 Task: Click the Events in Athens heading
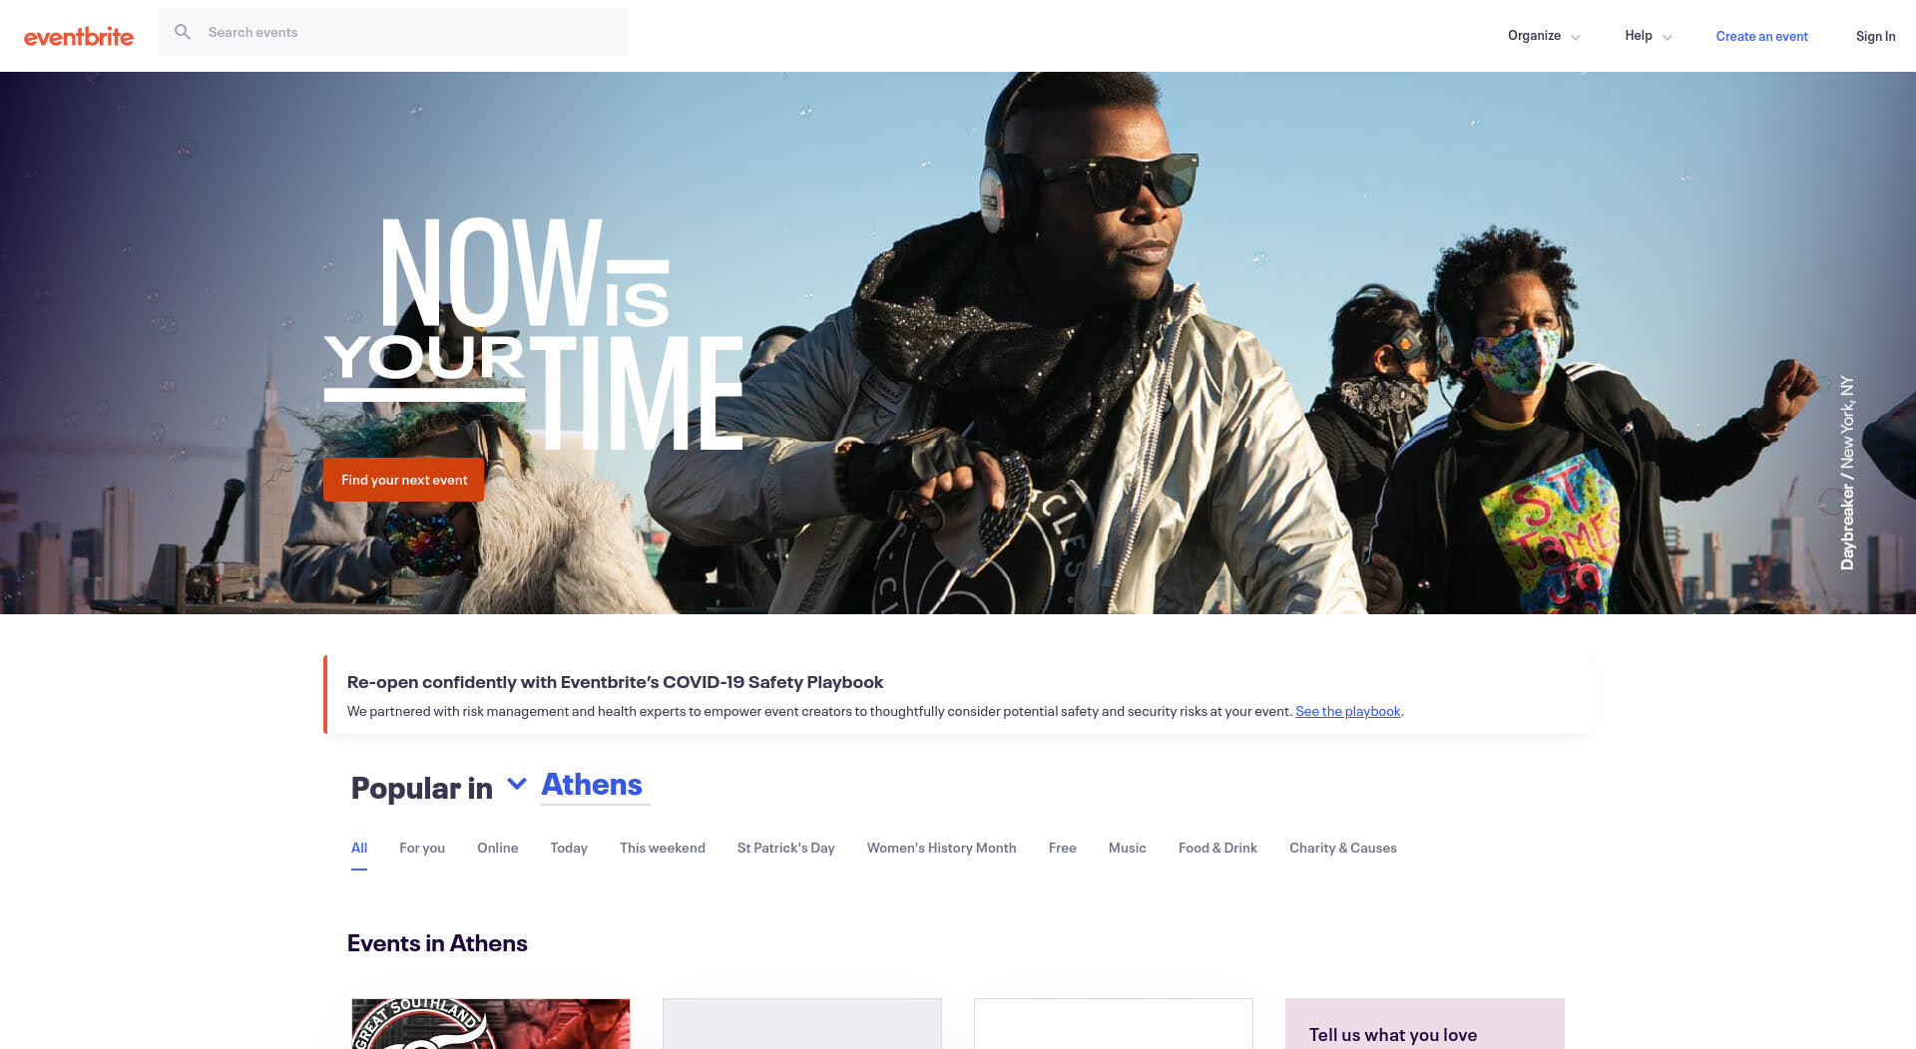click(x=437, y=943)
